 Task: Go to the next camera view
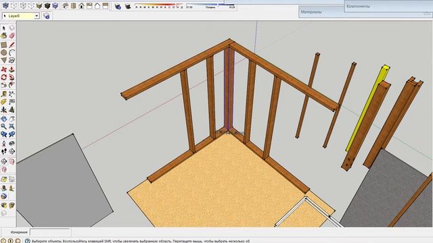point(12,135)
